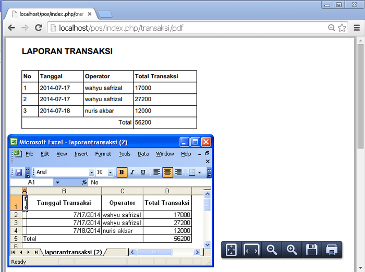
Task: Open the Excel File menu
Action: (x=30, y=154)
